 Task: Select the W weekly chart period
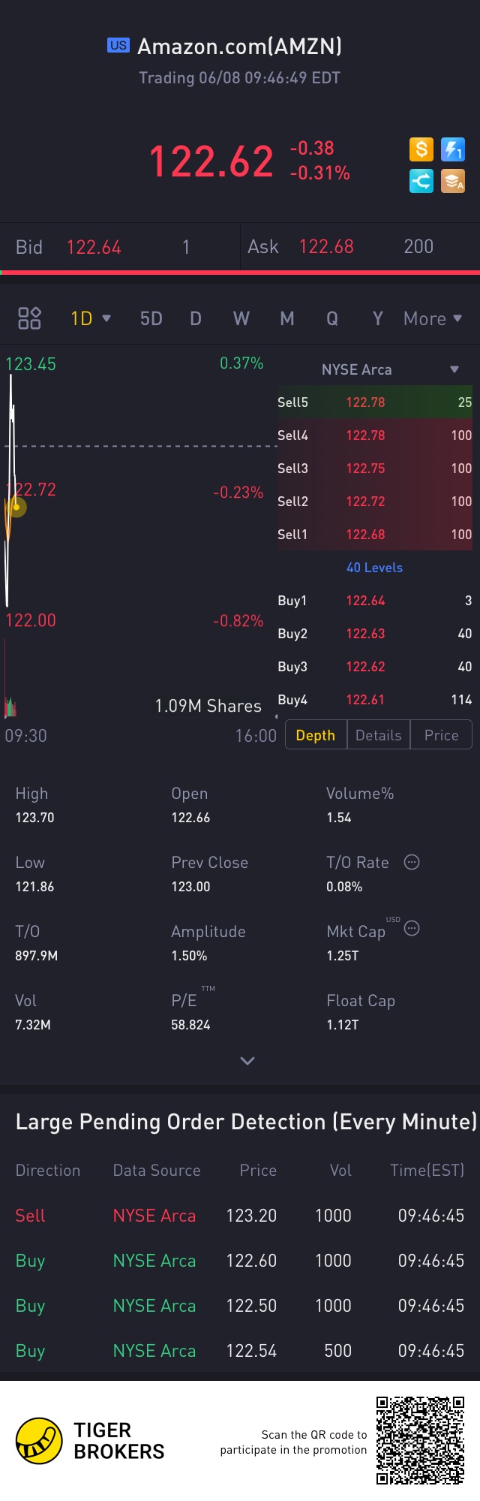(241, 318)
